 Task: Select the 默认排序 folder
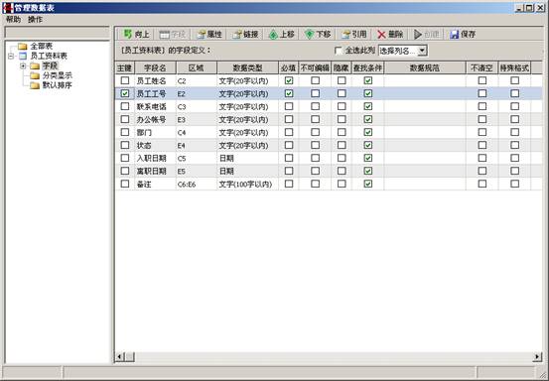57,85
